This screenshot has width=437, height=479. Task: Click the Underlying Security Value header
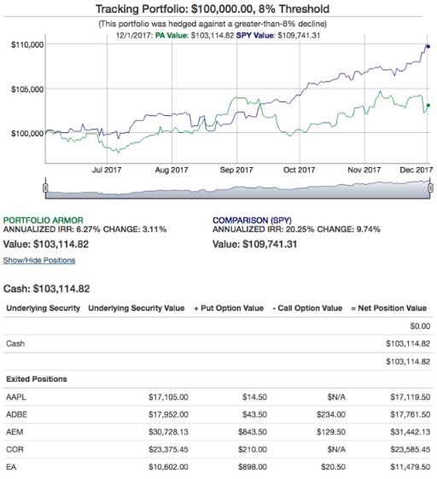pyautogui.click(x=137, y=308)
